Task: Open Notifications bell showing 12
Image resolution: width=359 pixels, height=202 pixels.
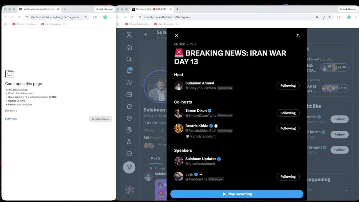Action: click(129, 71)
